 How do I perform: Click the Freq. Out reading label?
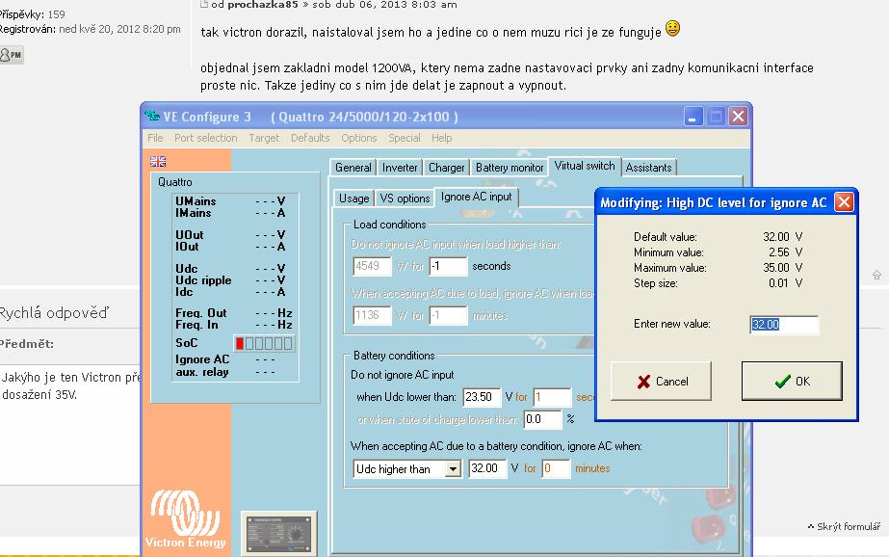(x=201, y=313)
